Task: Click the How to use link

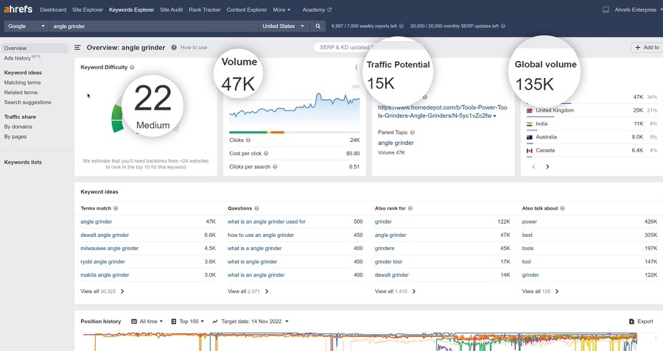Action: [194, 47]
